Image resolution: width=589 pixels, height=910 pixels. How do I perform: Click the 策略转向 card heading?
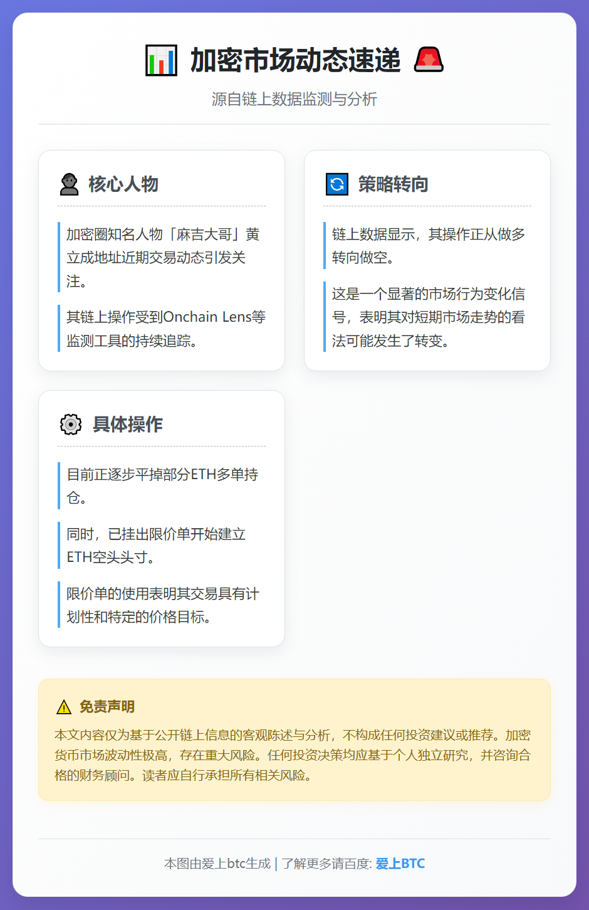click(x=394, y=184)
